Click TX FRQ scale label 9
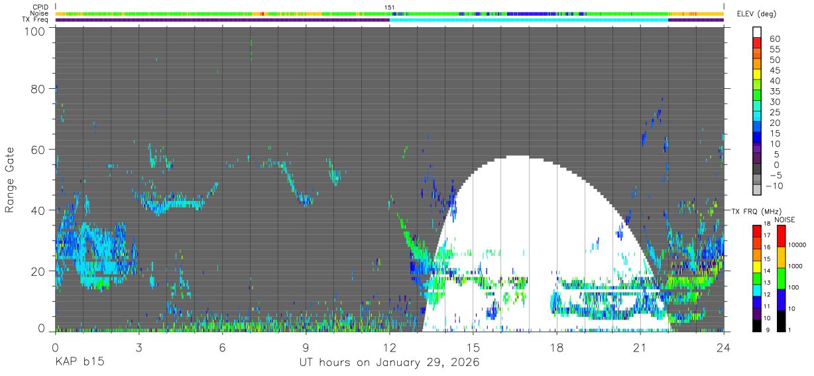814x376 pixels. click(766, 330)
